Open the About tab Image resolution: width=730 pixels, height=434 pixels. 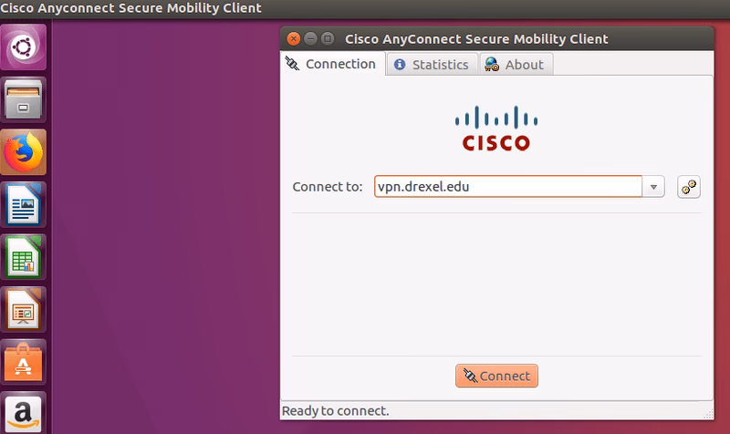point(516,65)
